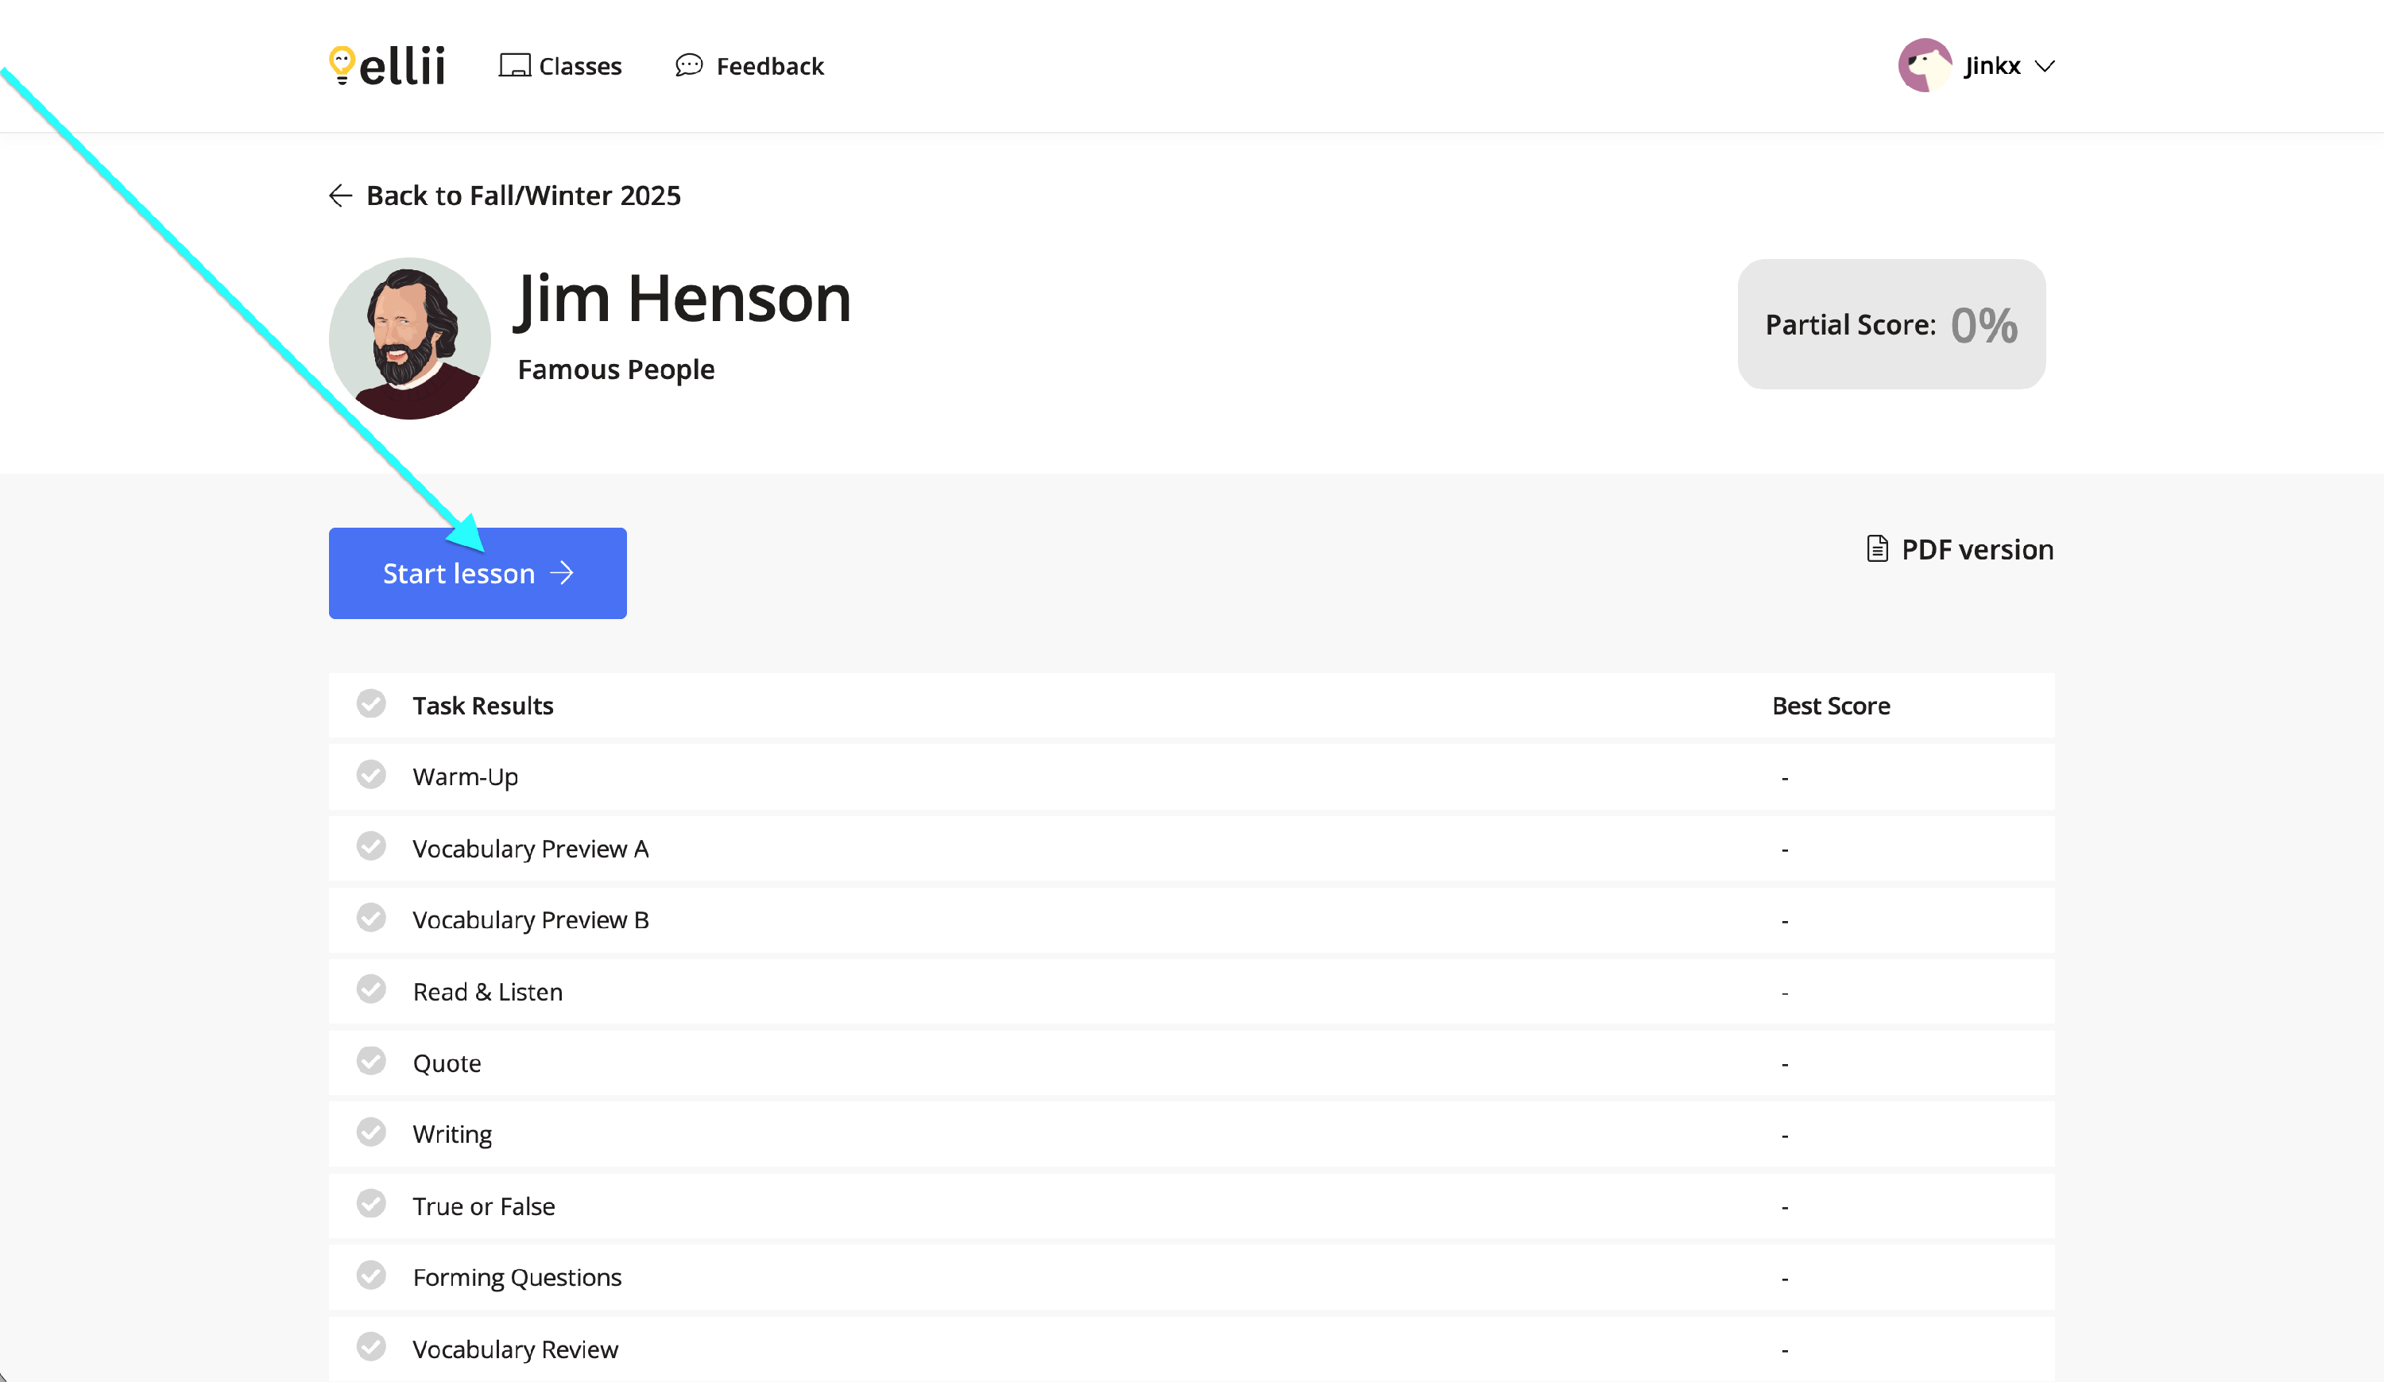Click the Jim Henson portrait thumbnail
Image resolution: width=2384 pixels, height=1382 pixels.
click(409, 339)
